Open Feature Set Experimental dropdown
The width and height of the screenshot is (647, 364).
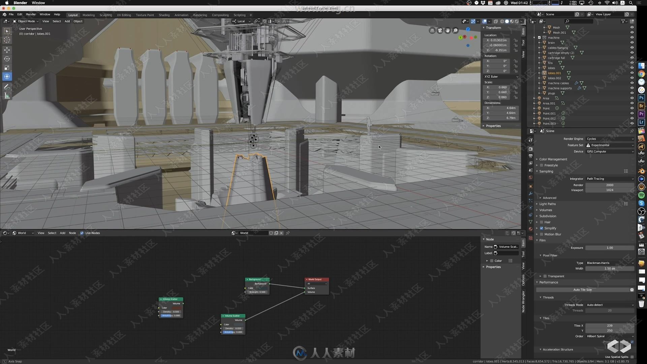pyautogui.click(x=610, y=145)
